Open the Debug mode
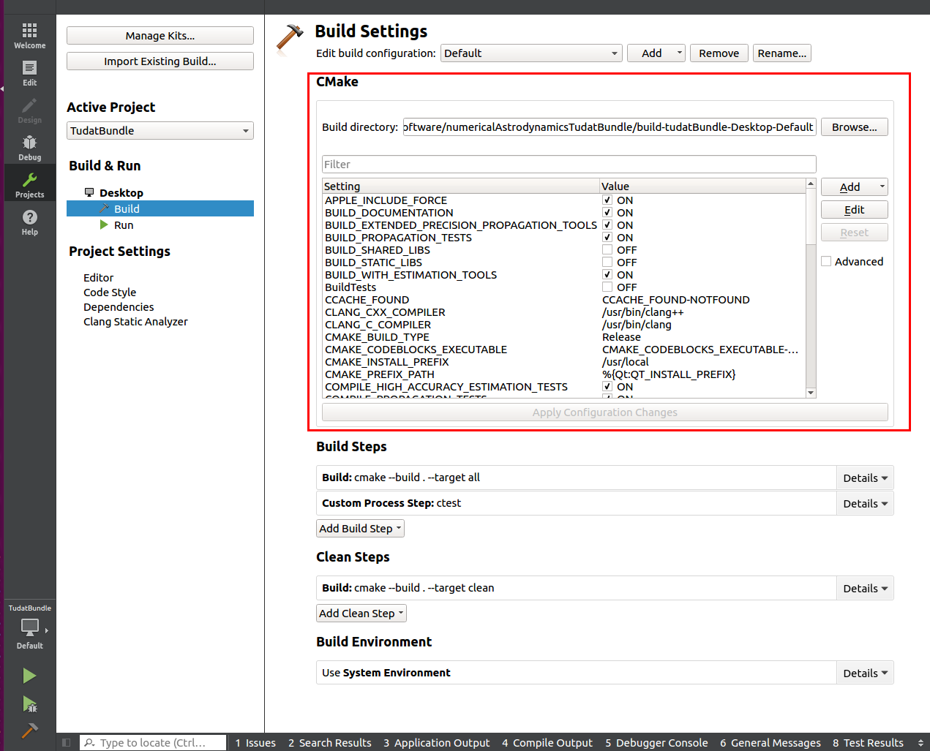Viewport: 930px width, 751px height. 29,147
